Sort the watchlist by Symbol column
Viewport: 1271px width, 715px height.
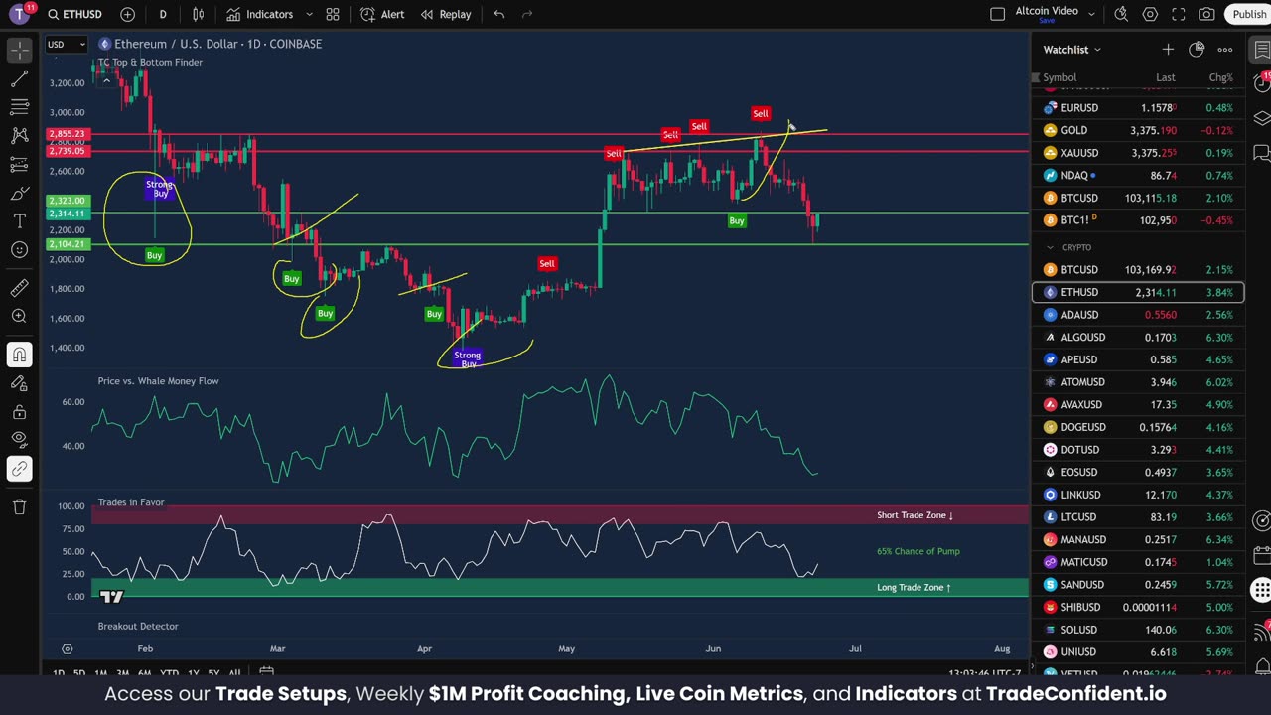1059,77
